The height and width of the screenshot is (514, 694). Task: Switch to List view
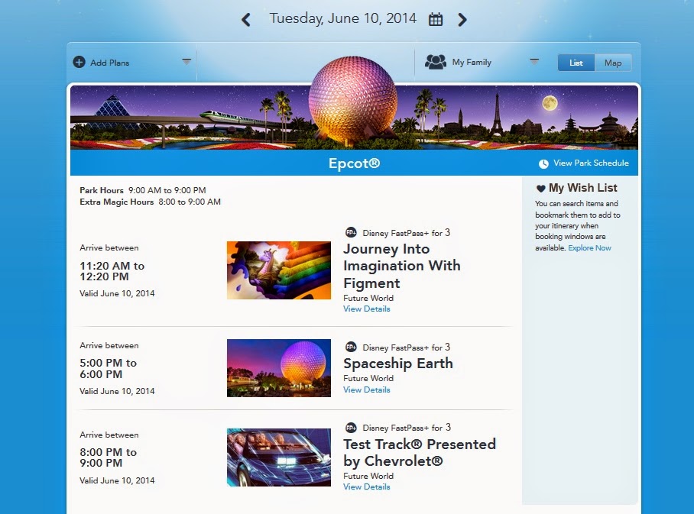[x=576, y=63]
